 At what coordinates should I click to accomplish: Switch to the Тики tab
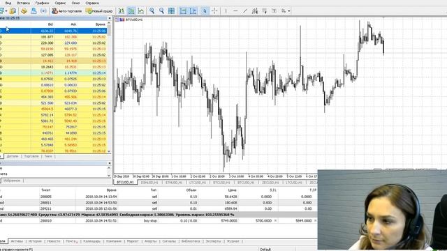48,156
